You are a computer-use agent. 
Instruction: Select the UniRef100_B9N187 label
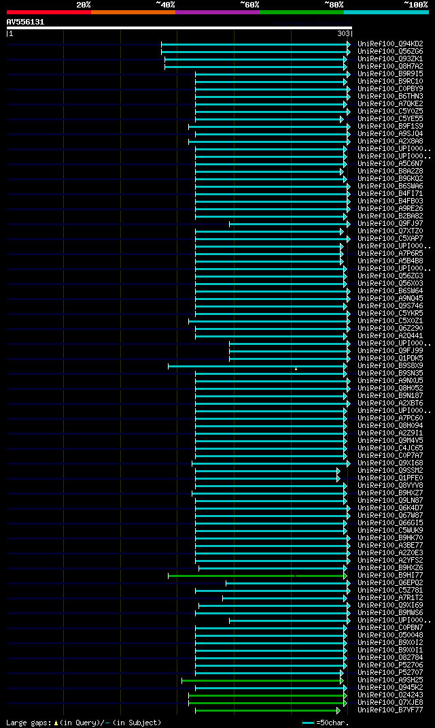390,396
